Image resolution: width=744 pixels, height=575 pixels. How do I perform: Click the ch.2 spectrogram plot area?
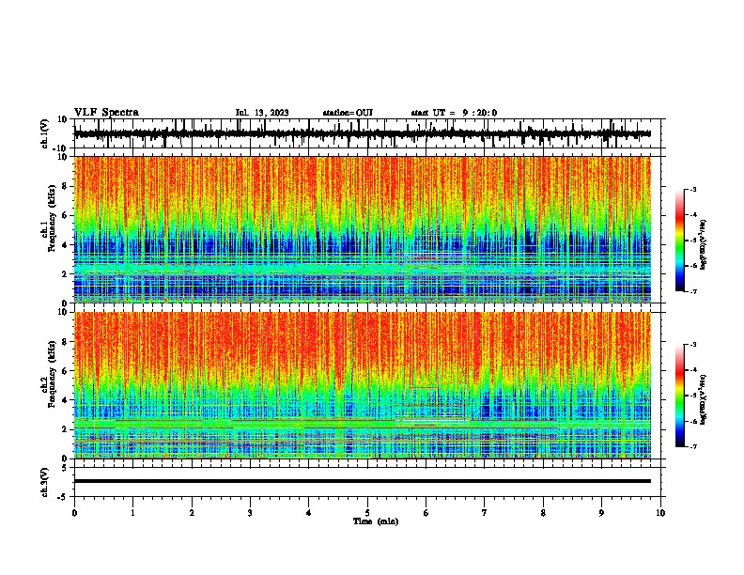click(x=363, y=385)
